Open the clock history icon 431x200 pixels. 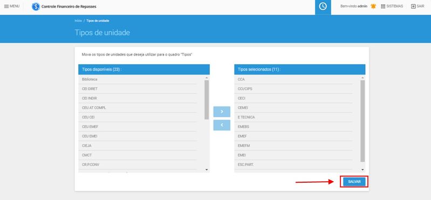(x=323, y=6)
